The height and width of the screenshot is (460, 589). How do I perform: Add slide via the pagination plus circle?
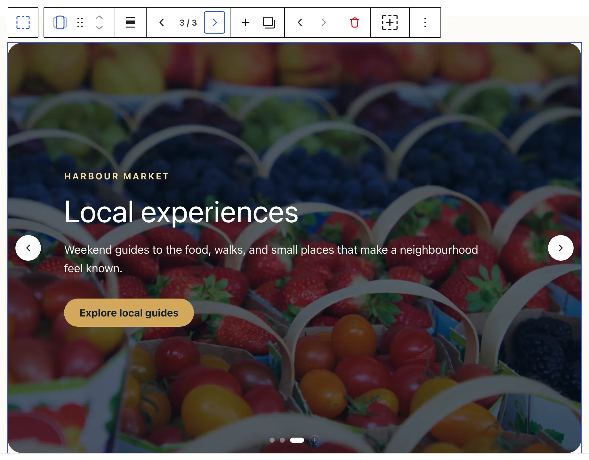click(x=314, y=440)
